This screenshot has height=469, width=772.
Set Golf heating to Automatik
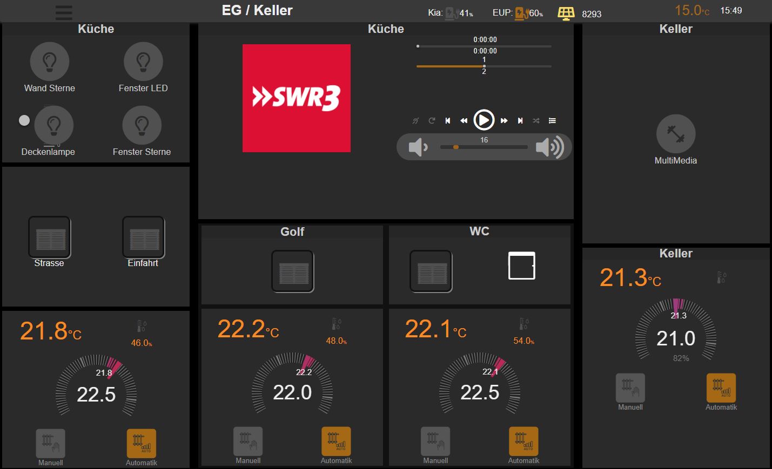coord(336,441)
